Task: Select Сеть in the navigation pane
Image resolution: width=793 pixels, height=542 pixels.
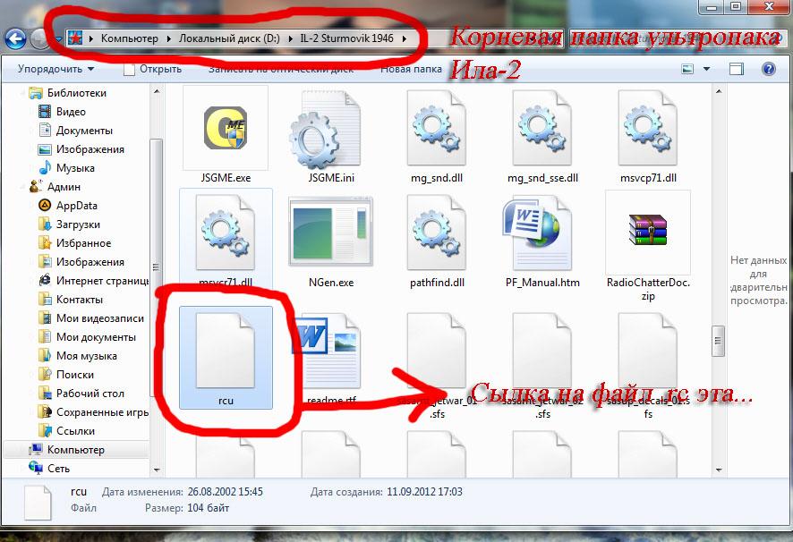Action: (x=49, y=468)
